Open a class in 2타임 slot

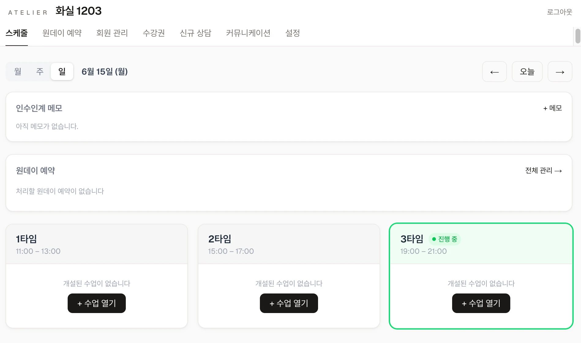click(289, 303)
